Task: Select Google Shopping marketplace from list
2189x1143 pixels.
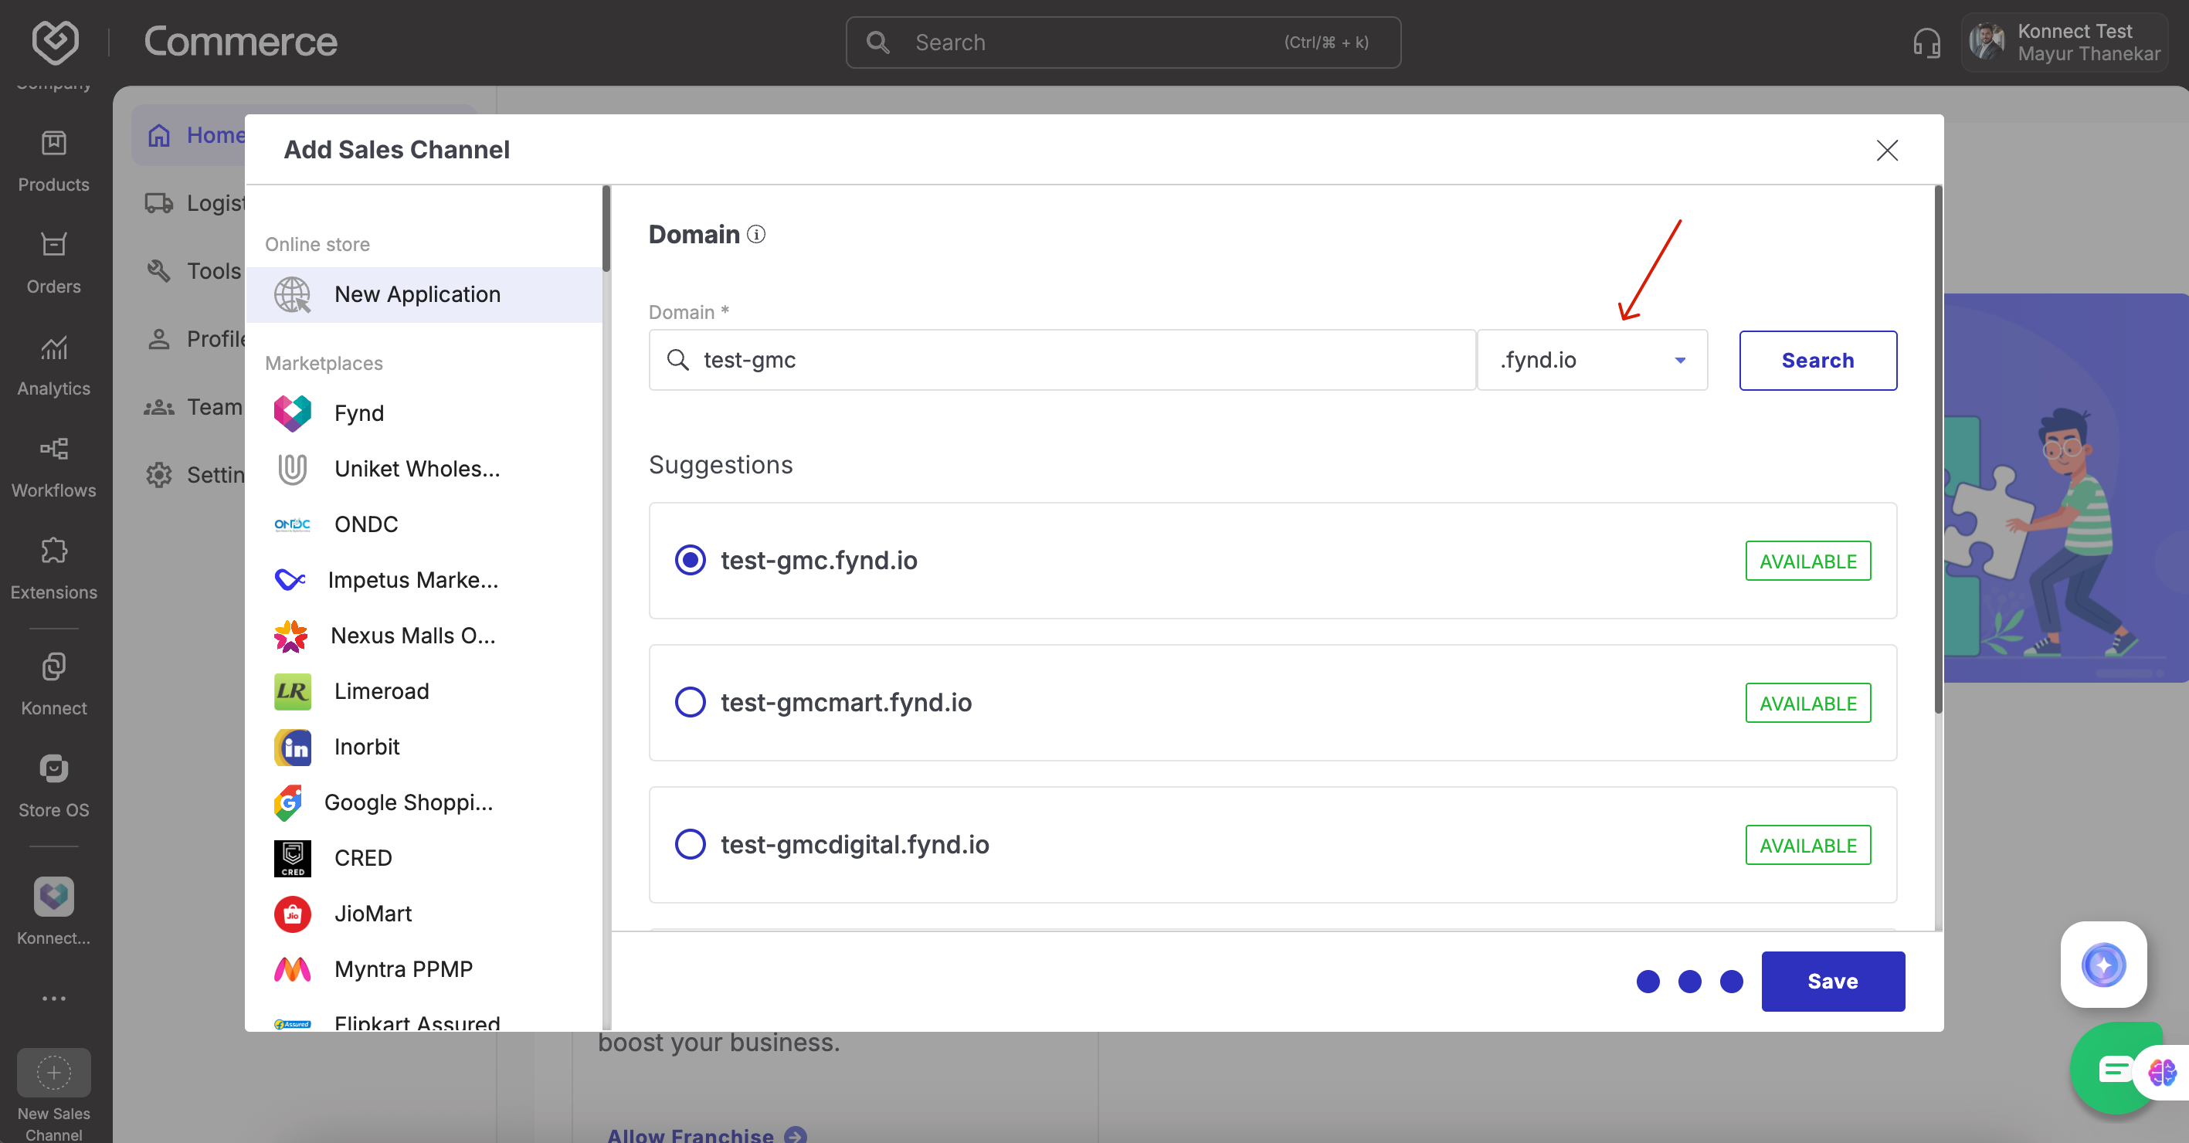Action: tap(408, 802)
